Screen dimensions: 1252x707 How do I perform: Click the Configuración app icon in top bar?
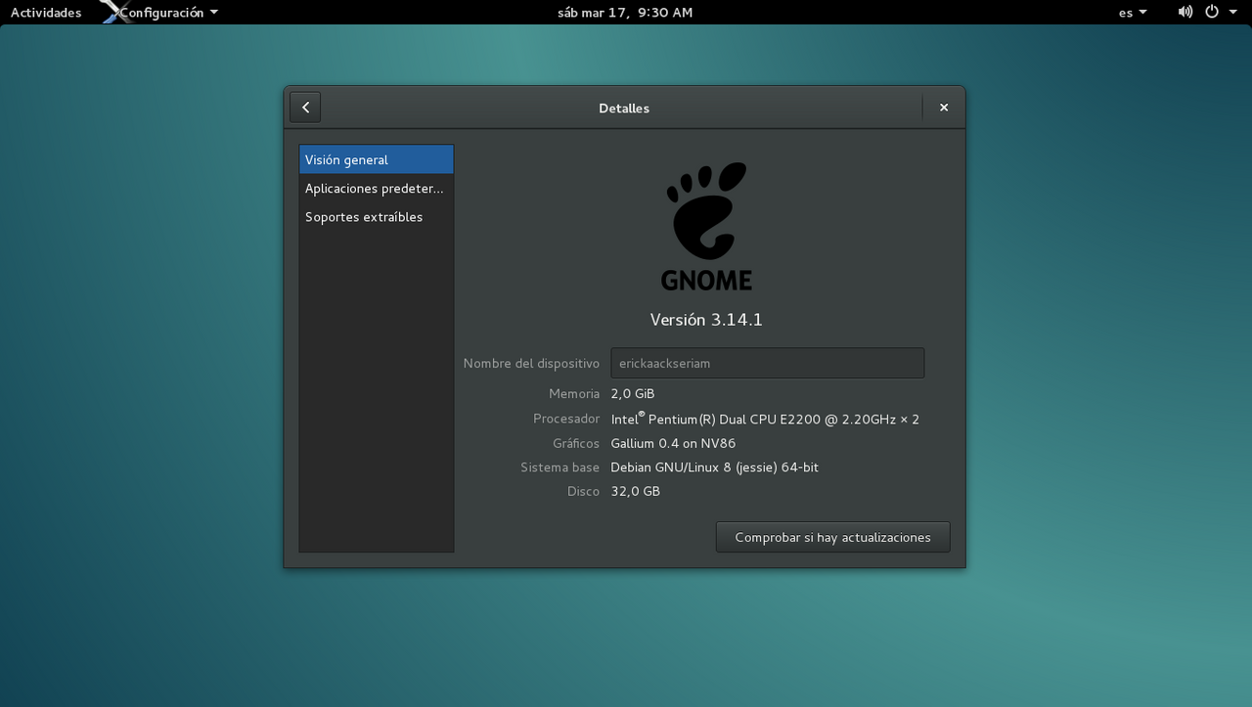[x=114, y=12]
